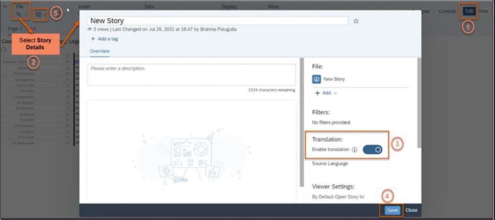
Task: Select the View mode option
Action: 484,11
